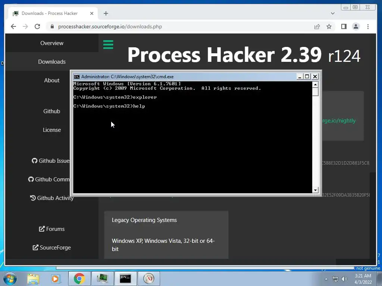The width and height of the screenshot is (382, 286).
Task: Click the green hamburger menu icon
Action: (x=108, y=45)
